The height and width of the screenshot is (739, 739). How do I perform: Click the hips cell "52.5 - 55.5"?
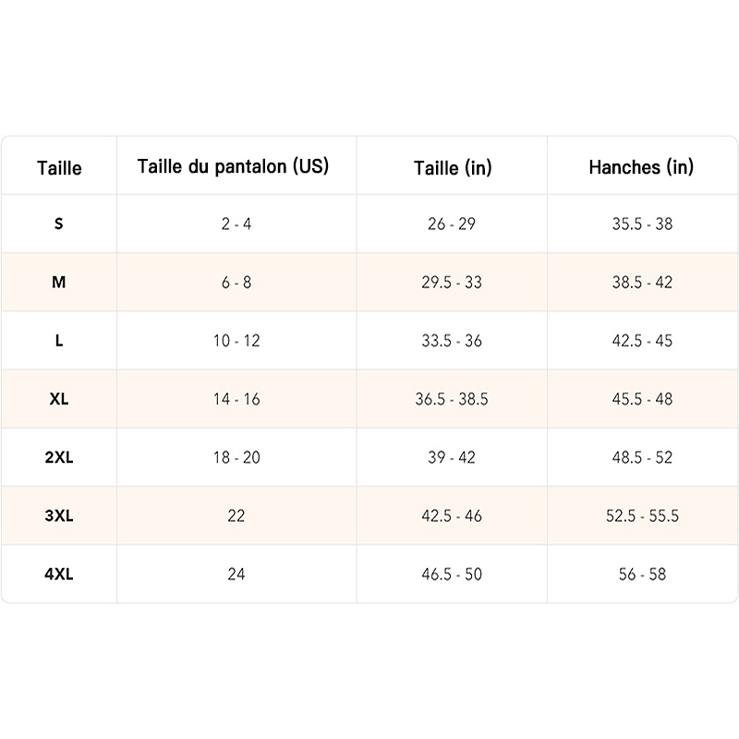642,515
